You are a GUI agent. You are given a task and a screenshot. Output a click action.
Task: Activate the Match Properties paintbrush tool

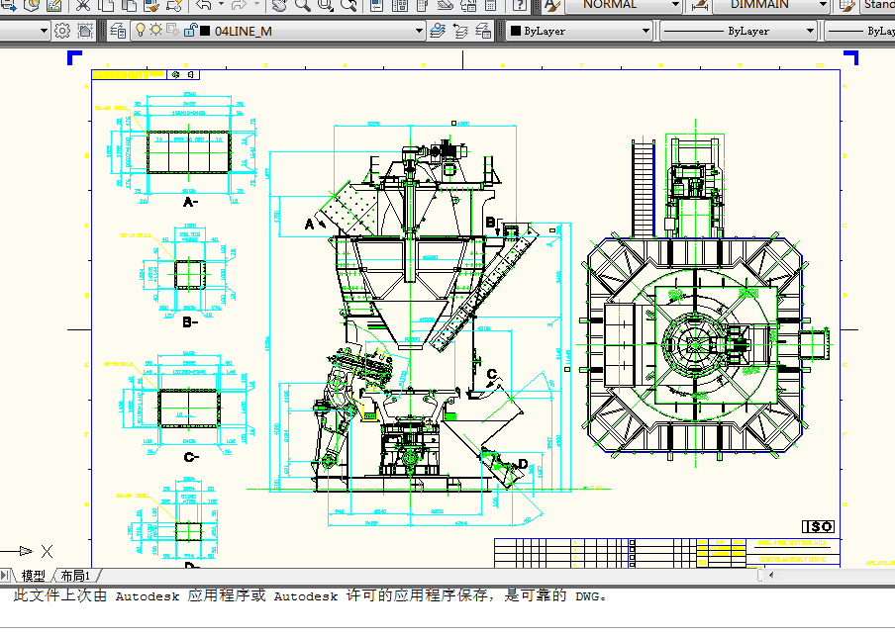click(x=151, y=6)
